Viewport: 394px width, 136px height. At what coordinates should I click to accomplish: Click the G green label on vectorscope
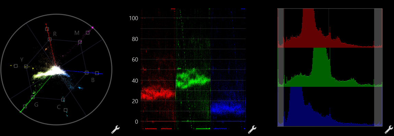(x=36, y=105)
